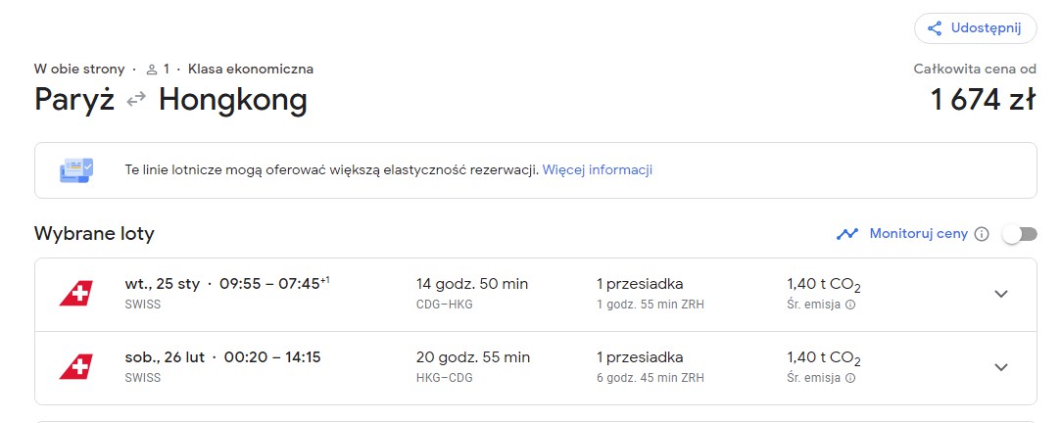Click 1 przesiadka on the 14 godz. 50 min flight
Viewport: 1061px width, 423px height.
click(x=640, y=284)
